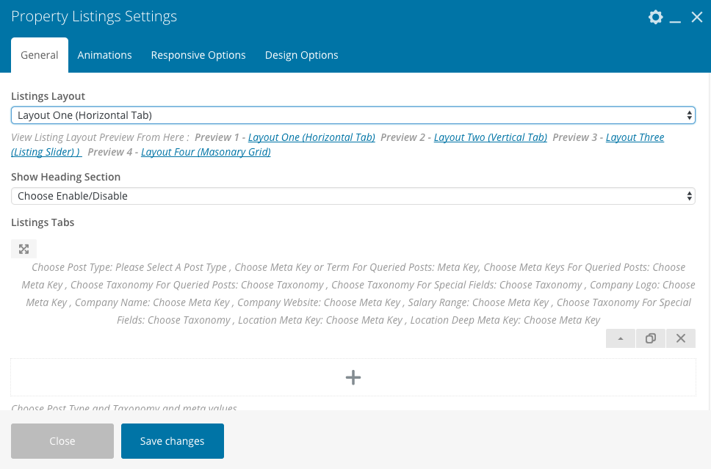The width and height of the screenshot is (711, 469).
Task: Collapse the listings tab item with the triangle icon
Action: click(621, 338)
